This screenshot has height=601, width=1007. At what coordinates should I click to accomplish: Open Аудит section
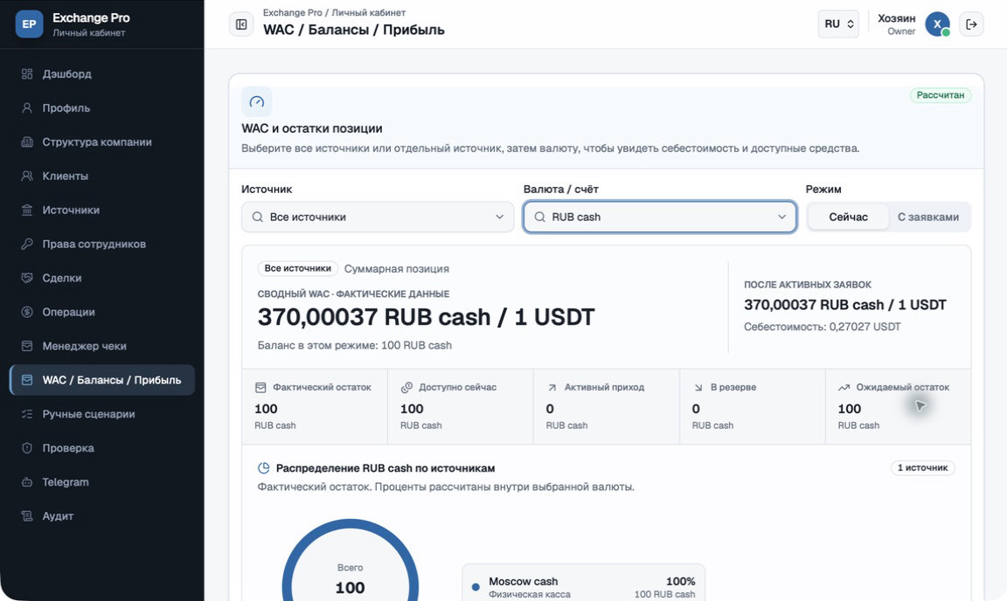coord(101,516)
